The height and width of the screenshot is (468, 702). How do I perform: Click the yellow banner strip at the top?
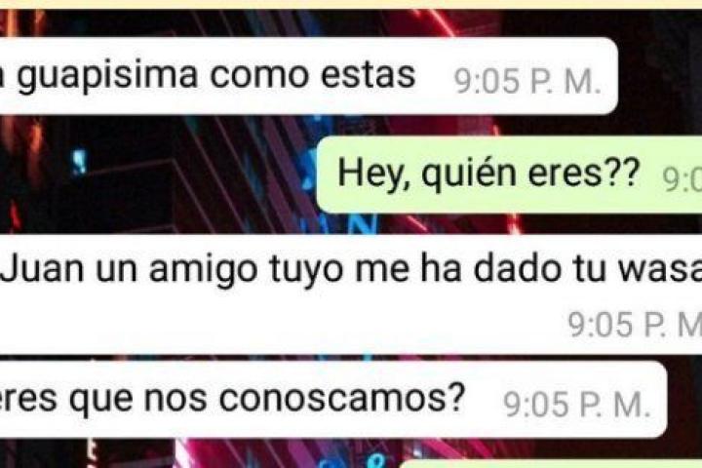click(351, 4)
